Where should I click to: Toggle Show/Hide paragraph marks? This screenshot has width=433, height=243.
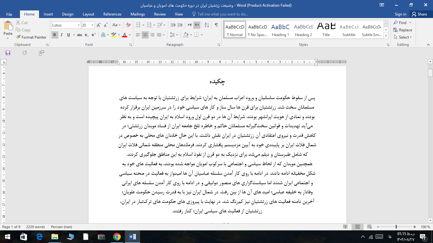pos(216,25)
